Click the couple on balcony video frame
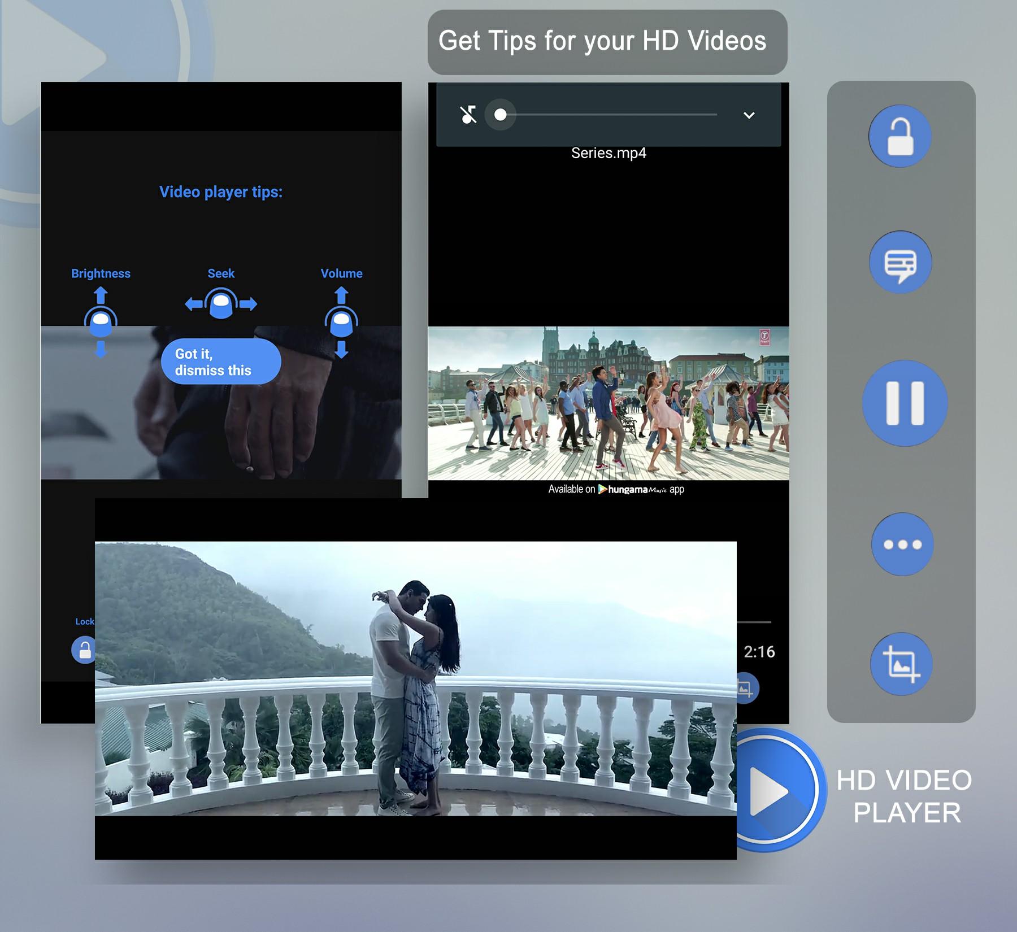 click(x=416, y=678)
